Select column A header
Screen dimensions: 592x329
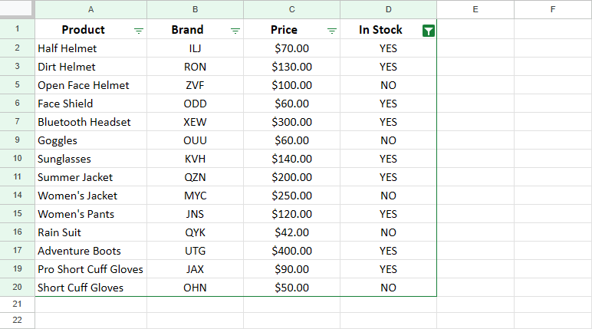[91, 9]
